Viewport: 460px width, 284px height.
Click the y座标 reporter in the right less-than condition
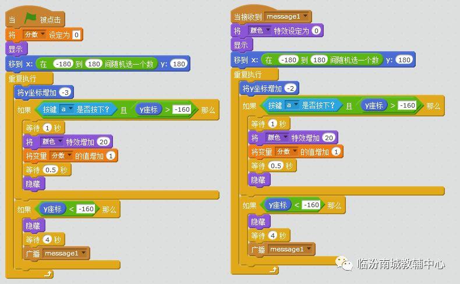278,205
